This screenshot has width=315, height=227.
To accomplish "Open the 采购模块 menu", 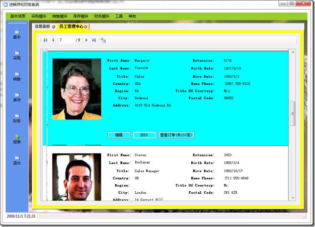I will coord(39,16).
